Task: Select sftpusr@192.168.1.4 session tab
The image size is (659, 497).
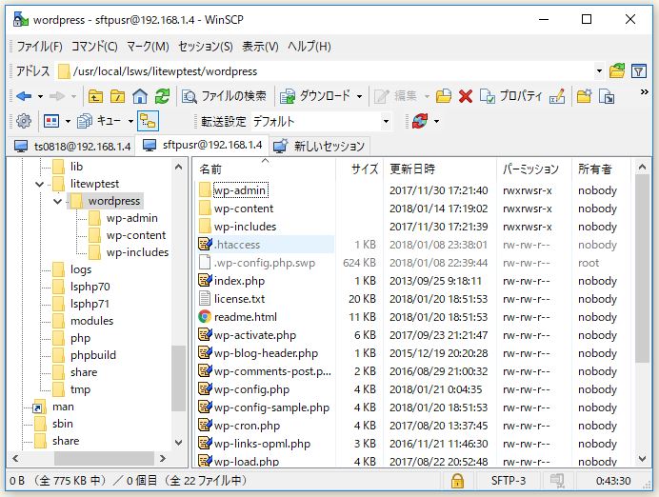Action: (x=202, y=145)
